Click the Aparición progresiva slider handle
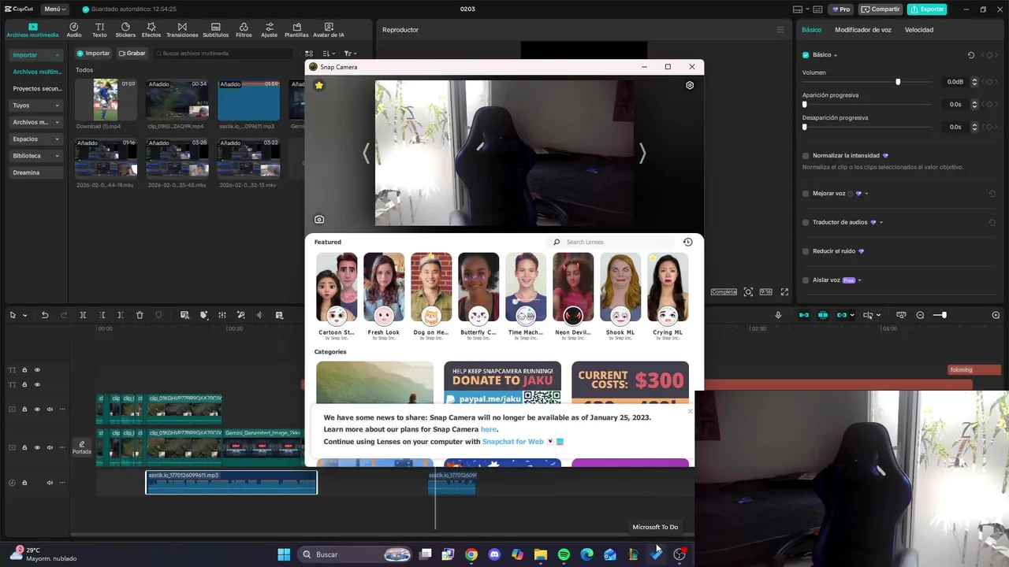 805,105
